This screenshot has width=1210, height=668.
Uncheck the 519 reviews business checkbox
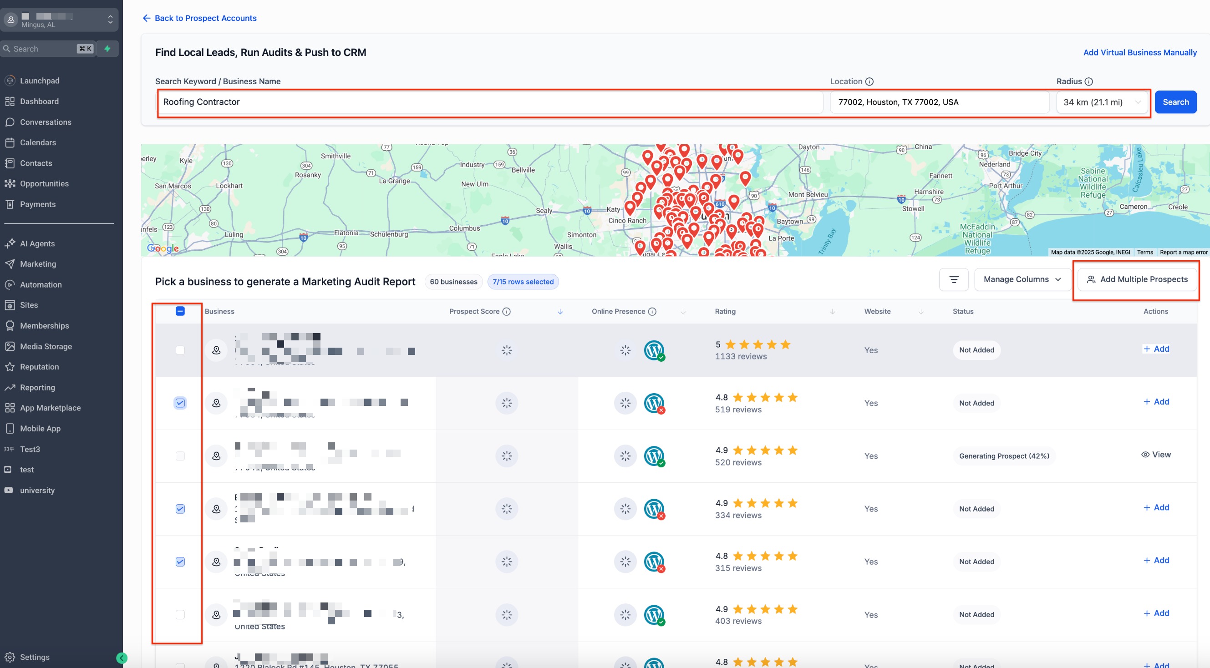pos(180,403)
